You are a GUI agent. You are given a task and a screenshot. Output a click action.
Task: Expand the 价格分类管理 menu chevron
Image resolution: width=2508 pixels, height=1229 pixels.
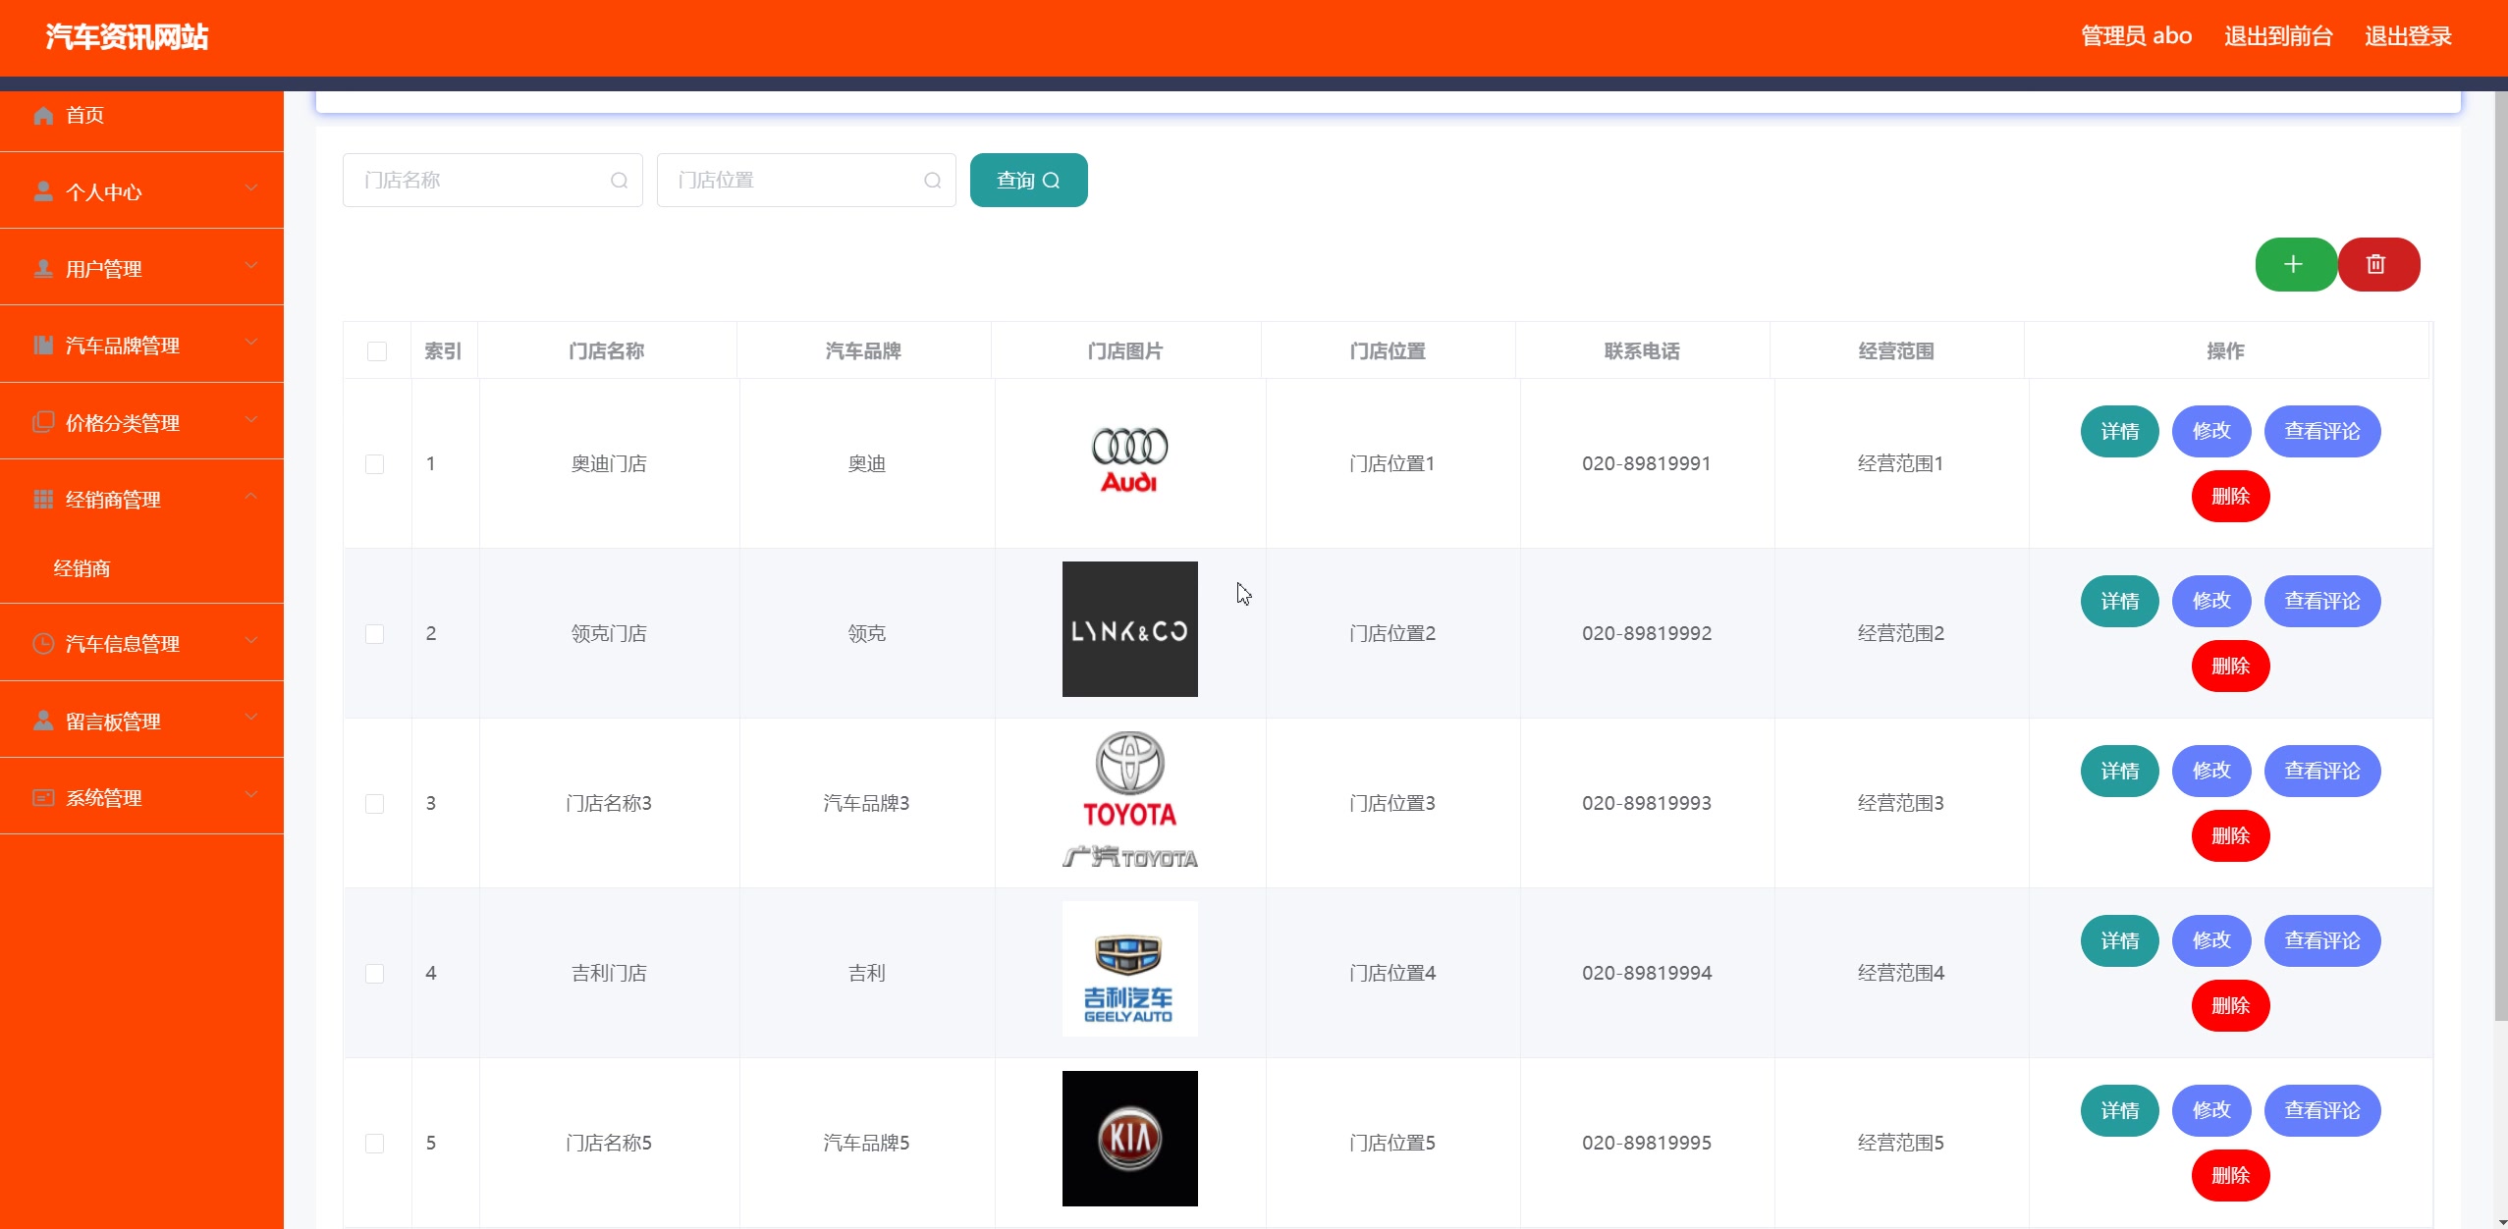coord(251,419)
